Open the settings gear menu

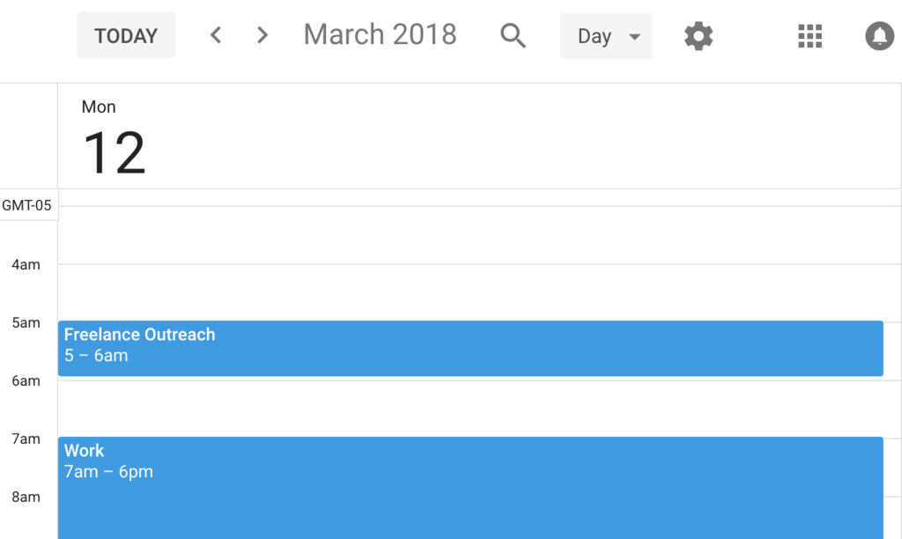pyautogui.click(x=699, y=36)
